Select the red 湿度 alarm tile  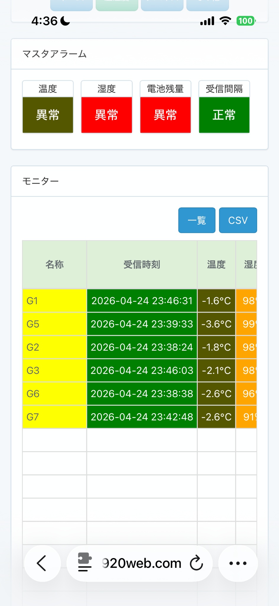point(107,107)
